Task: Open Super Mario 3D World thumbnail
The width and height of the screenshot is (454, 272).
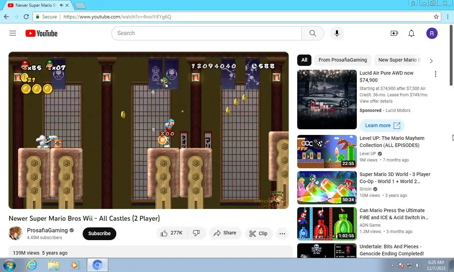Action: (x=327, y=188)
